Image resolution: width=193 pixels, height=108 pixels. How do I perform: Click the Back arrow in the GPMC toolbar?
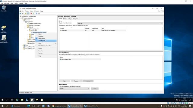[21, 13]
